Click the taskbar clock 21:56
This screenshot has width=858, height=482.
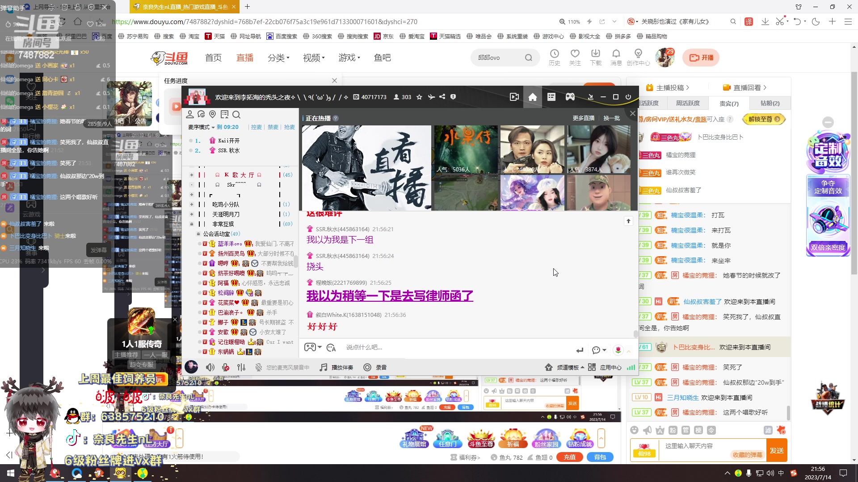pyautogui.click(x=818, y=473)
